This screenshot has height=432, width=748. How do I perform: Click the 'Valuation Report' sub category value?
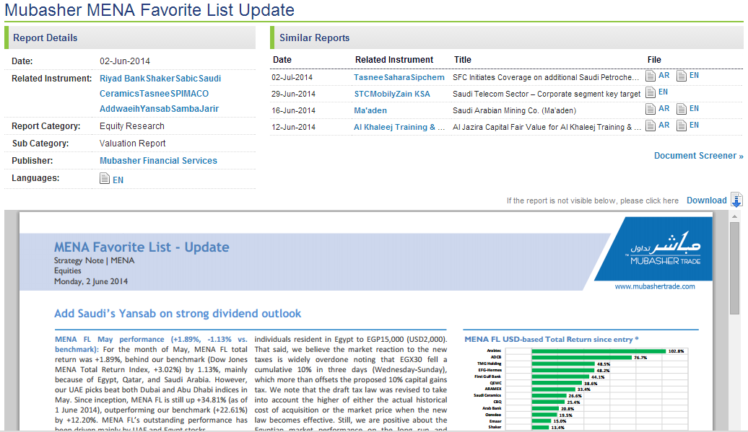[132, 144]
